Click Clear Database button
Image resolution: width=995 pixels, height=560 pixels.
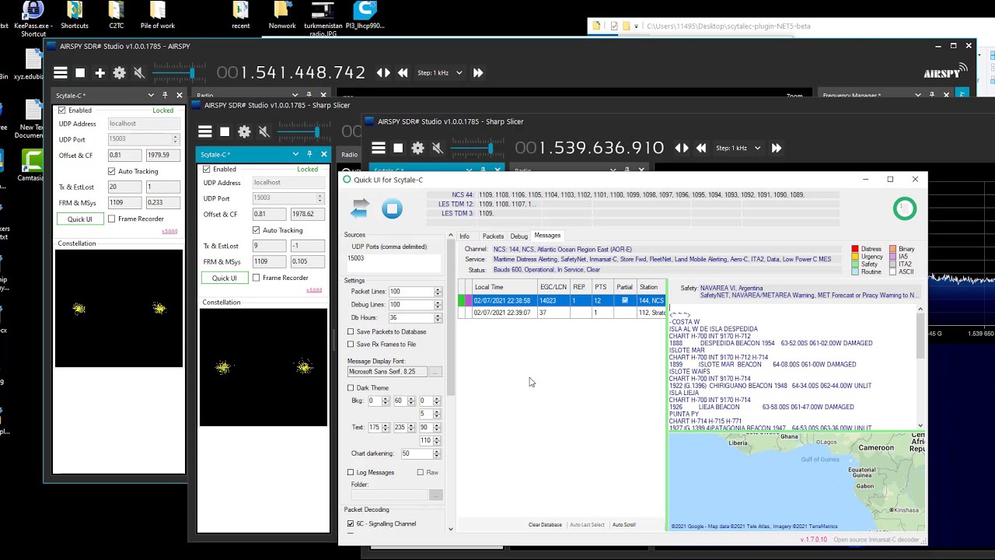click(x=545, y=525)
